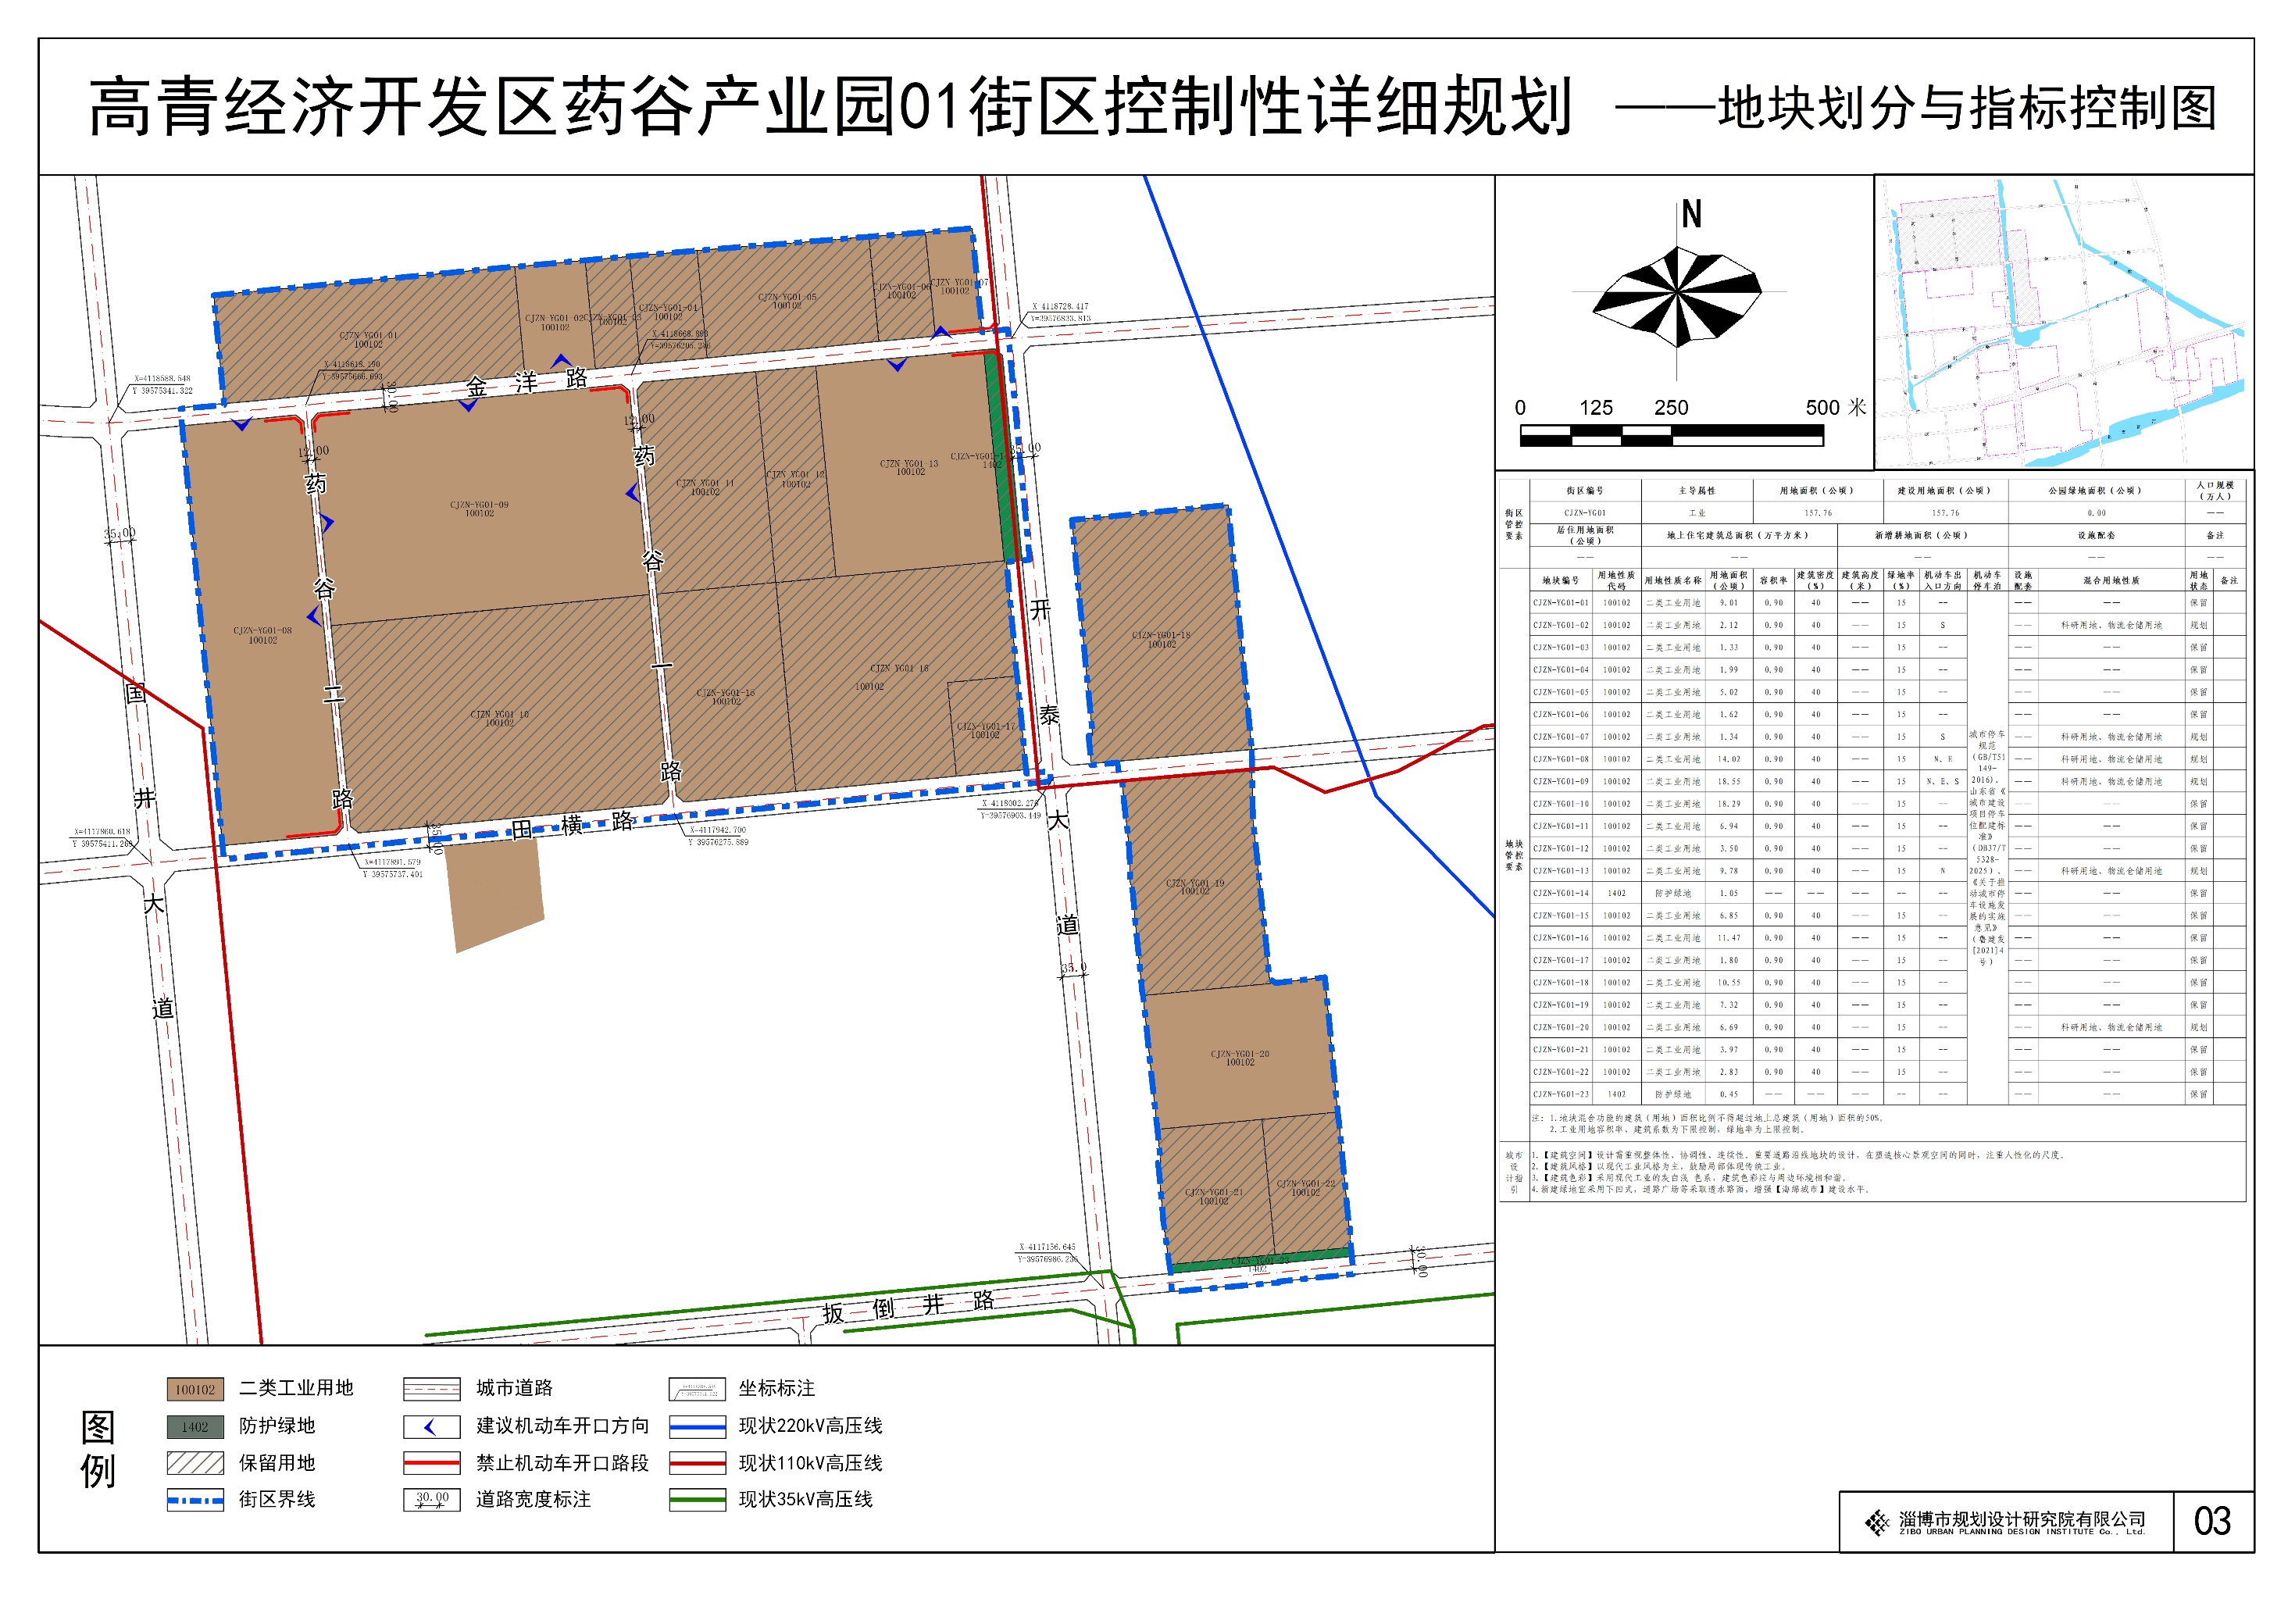
Task: Click the coordinate annotation symbol in legend
Action: click(697, 1389)
